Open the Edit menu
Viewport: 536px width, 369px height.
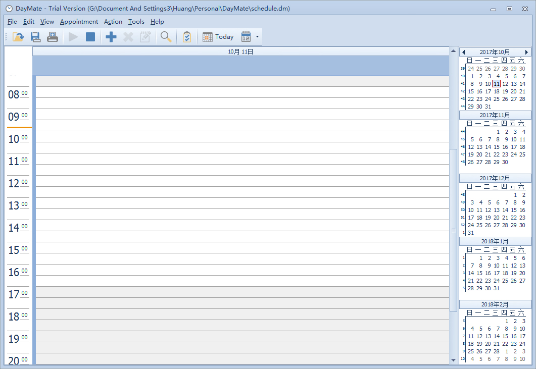[29, 22]
